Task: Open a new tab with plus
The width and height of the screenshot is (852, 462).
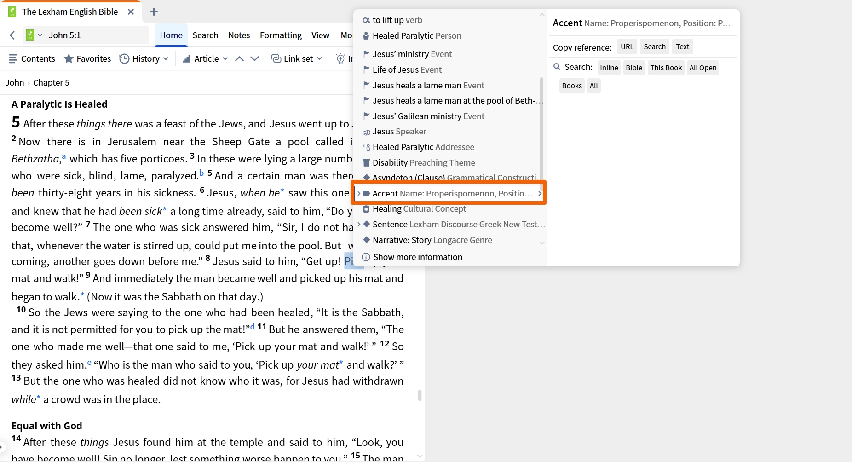Action: coord(154,12)
